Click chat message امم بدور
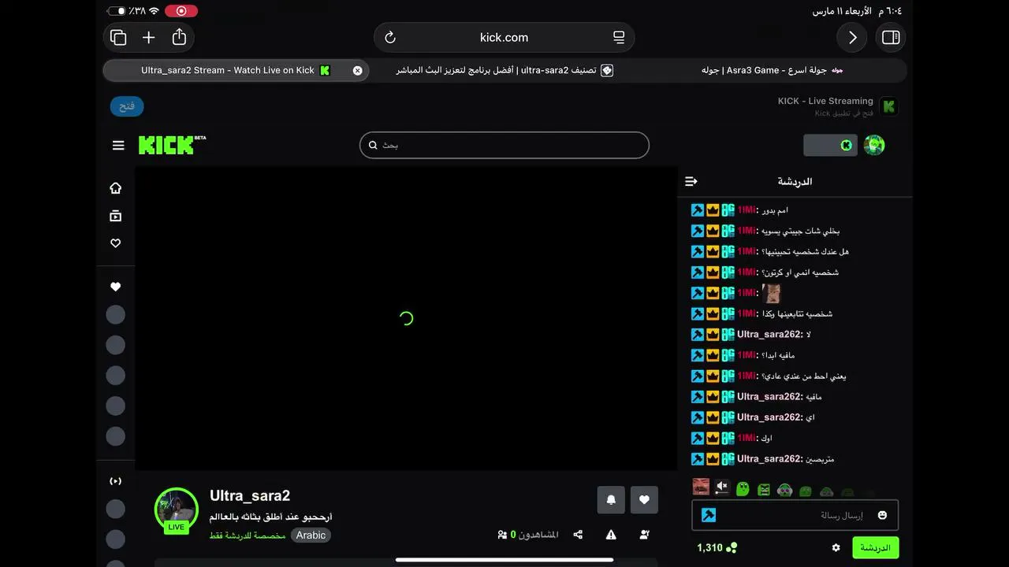 (774, 210)
